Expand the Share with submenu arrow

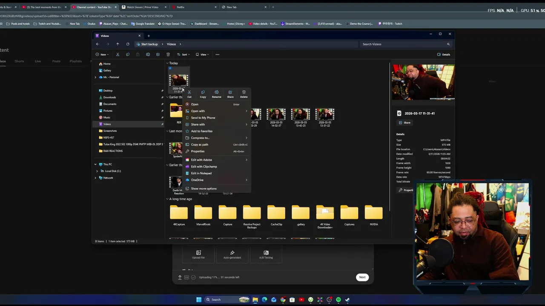pyautogui.click(x=246, y=125)
